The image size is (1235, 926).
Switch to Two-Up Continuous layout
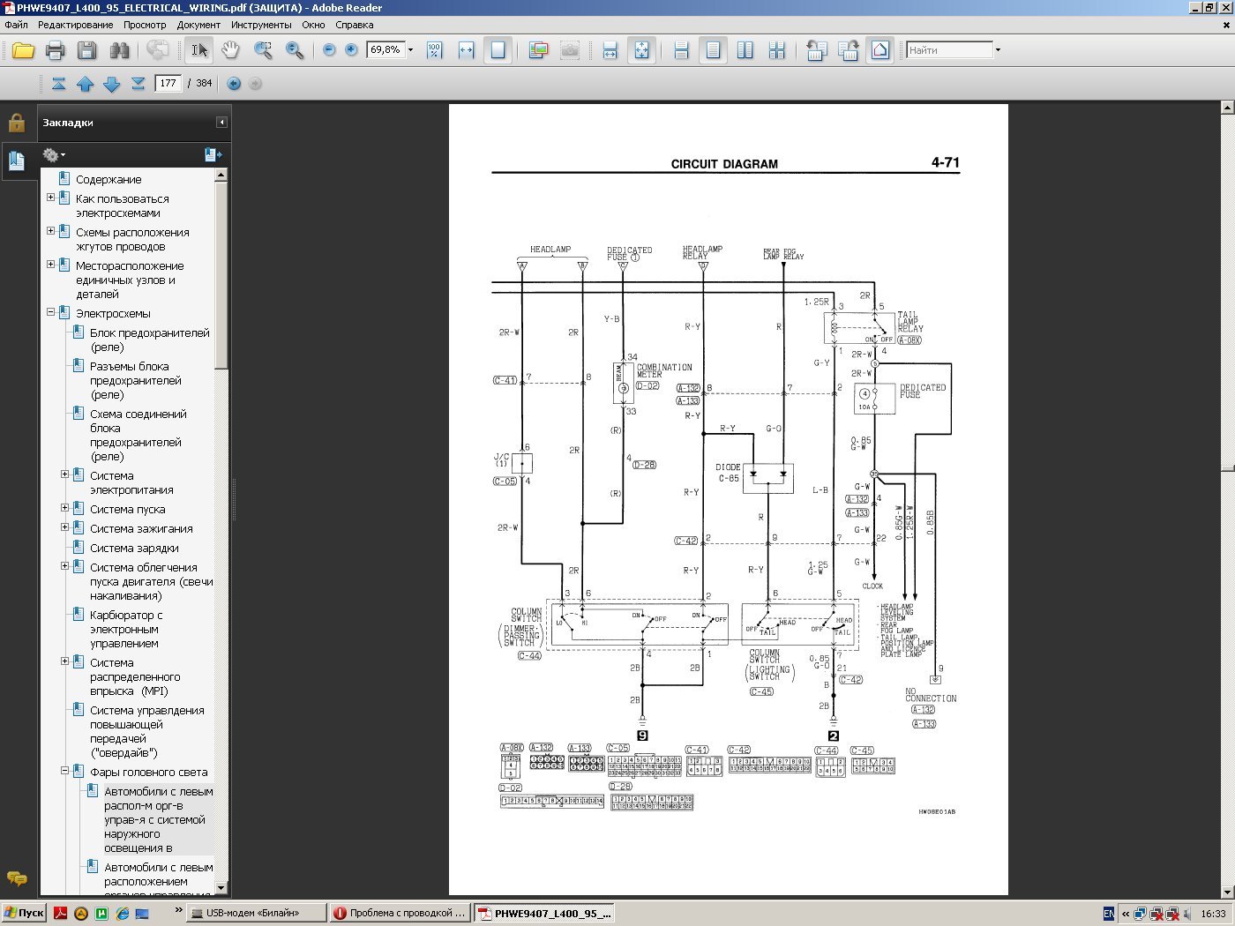click(x=776, y=50)
